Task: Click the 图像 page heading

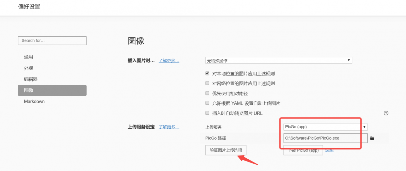Action: (136, 41)
